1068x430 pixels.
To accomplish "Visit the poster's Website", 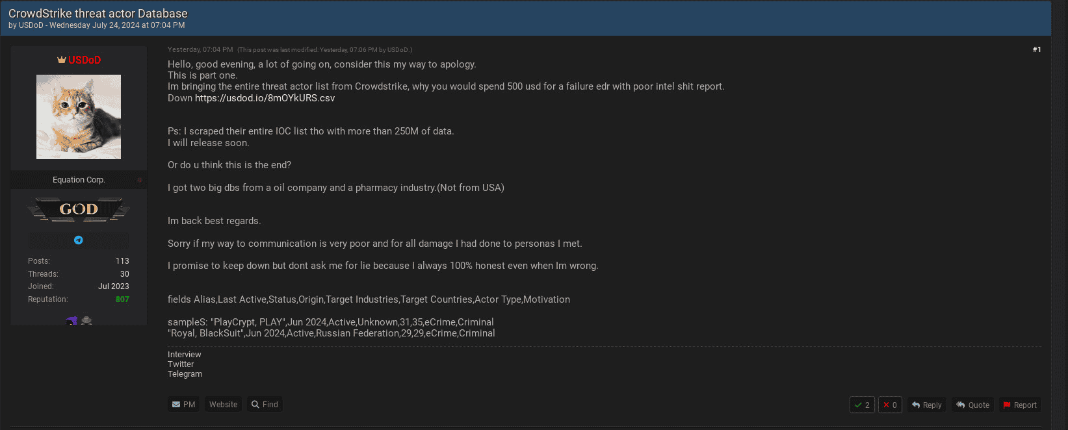I will click(223, 405).
